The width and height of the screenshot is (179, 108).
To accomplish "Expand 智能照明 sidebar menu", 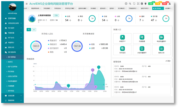I will pyautogui.click(x=13, y=100).
